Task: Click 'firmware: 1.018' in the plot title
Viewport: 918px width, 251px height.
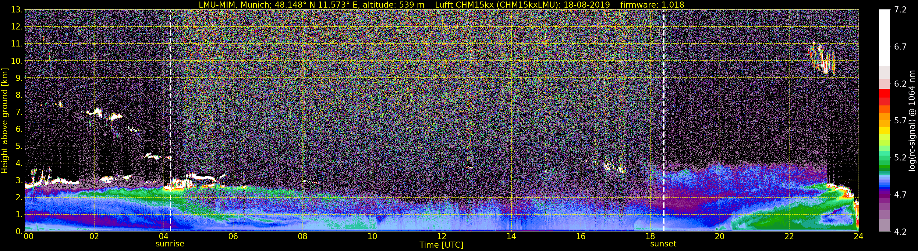Action: tap(652, 5)
